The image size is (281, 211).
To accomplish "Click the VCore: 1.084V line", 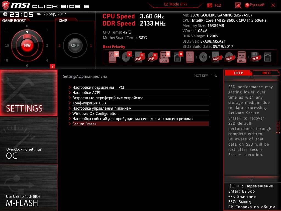I will pos(195,31).
